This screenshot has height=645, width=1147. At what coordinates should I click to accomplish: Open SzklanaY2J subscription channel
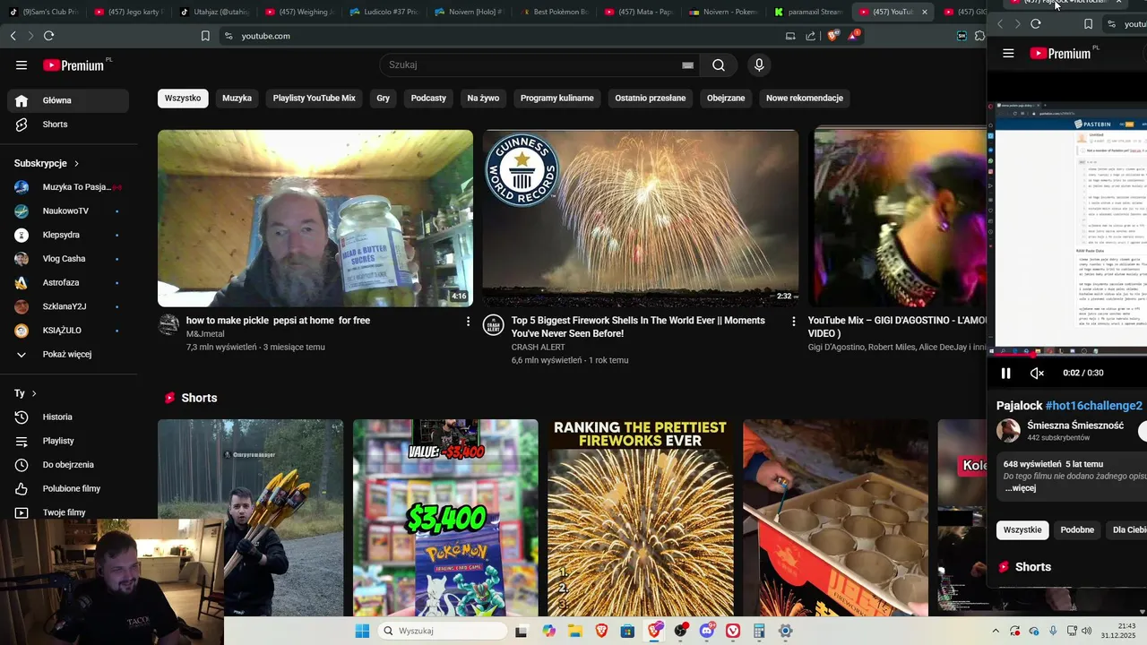point(68,306)
